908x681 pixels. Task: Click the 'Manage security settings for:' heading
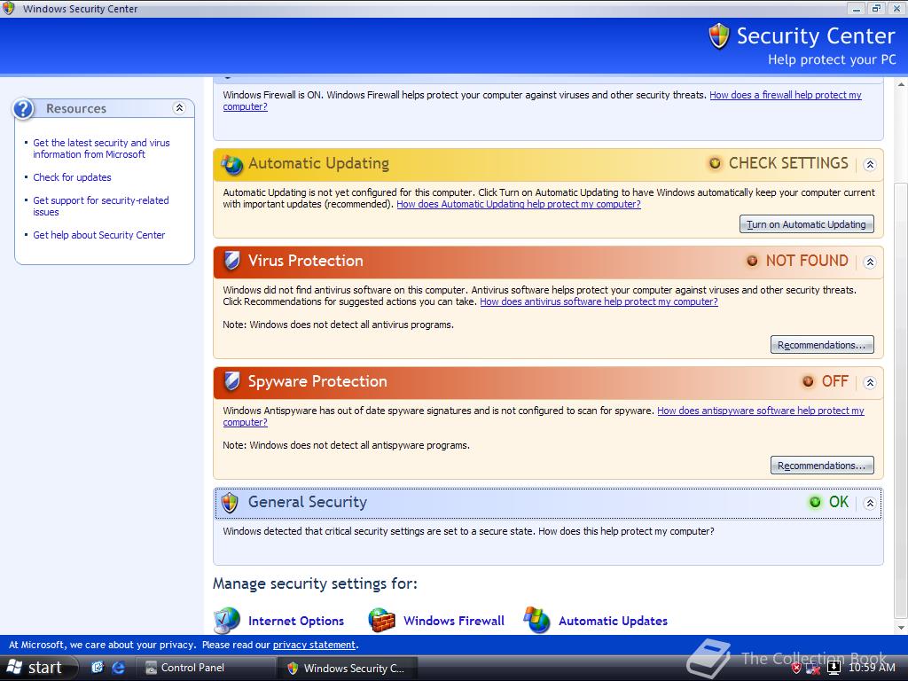point(315,583)
